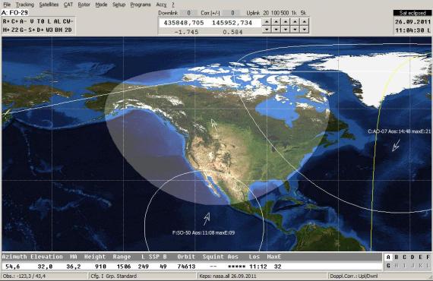Click the date and time display

click(x=412, y=26)
